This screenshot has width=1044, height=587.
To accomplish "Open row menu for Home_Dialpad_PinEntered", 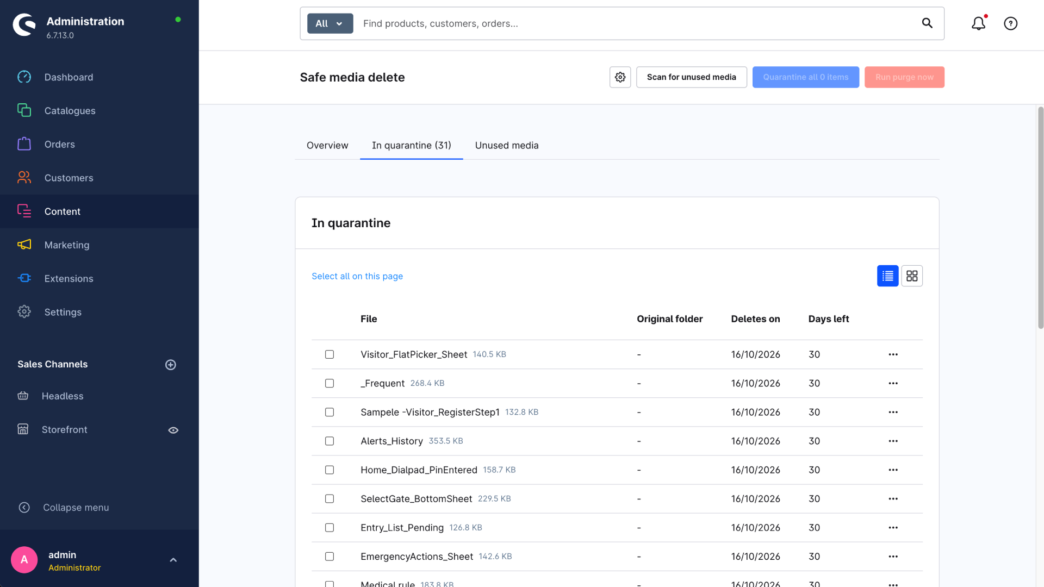I will click(x=893, y=470).
